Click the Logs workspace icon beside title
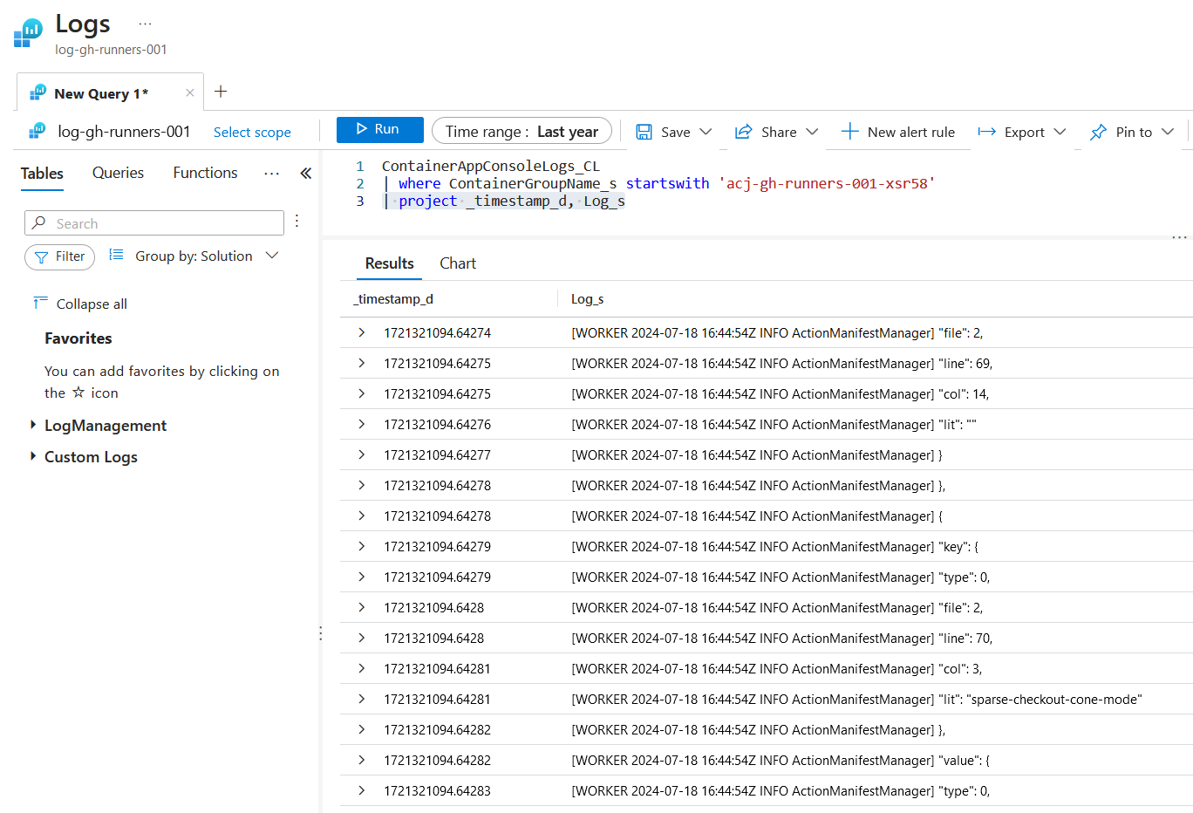This screenshot has height=813, width=1193. point(28,33)
